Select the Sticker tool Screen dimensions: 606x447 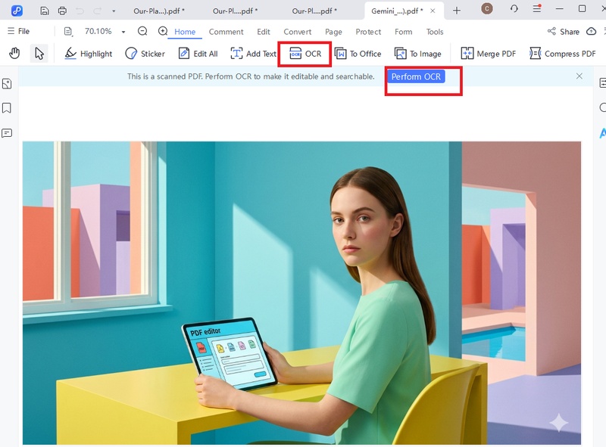pos(144,53)
